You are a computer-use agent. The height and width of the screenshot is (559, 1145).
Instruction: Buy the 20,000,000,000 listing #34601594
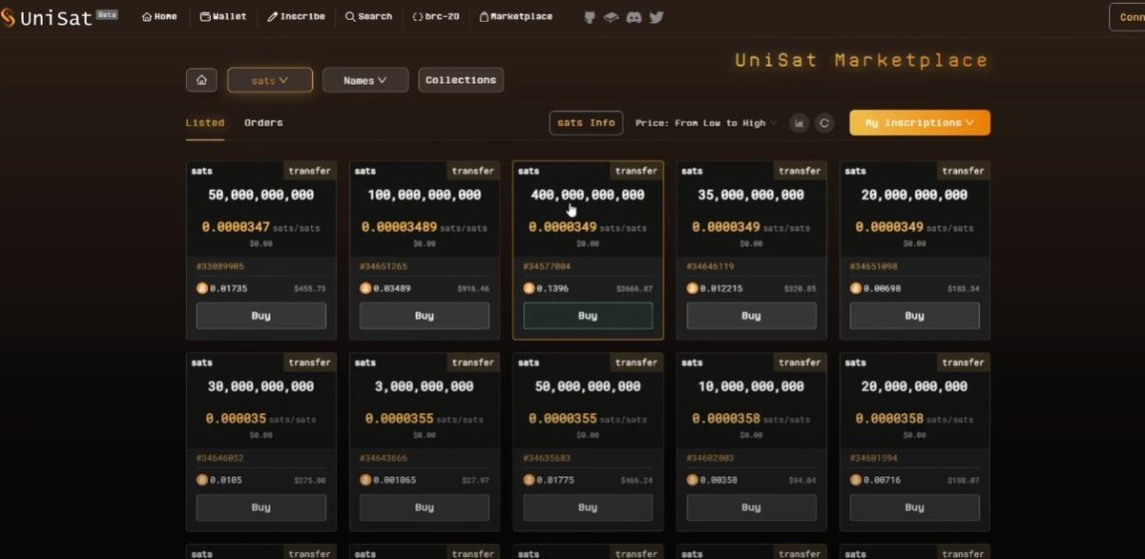point(915,507)
